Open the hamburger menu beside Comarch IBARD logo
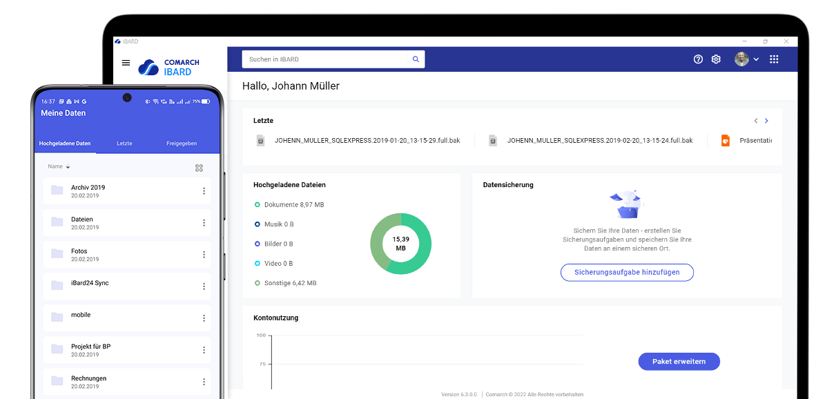The width and height of the screenshot is (816, 399). tap(126, 63)
